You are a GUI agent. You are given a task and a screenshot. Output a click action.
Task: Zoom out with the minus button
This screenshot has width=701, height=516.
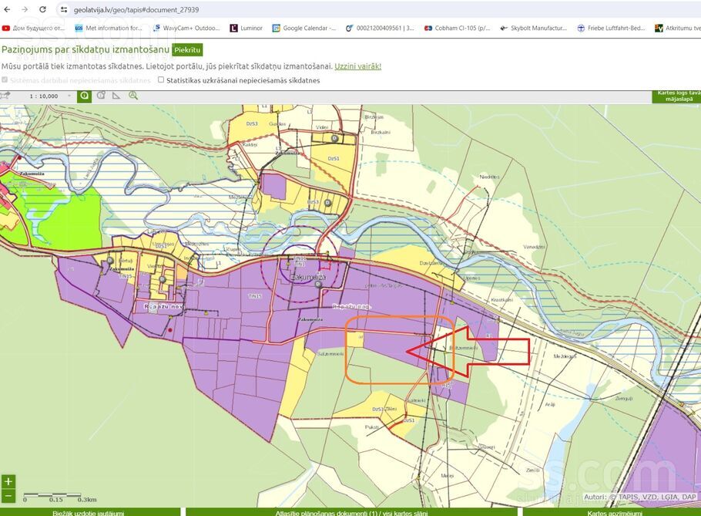(x=8, y=495)
